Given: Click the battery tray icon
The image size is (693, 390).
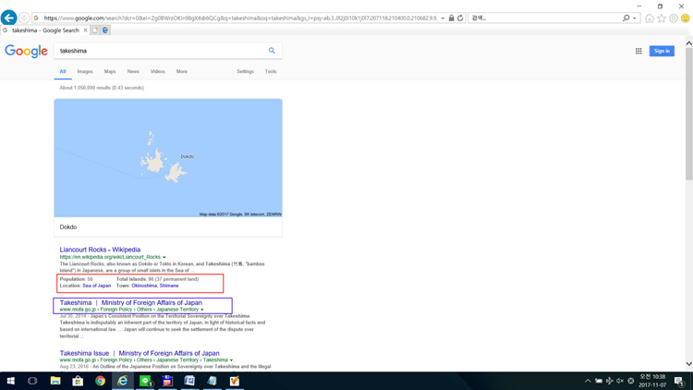Looking at the screenshot, I should point(599,381).
